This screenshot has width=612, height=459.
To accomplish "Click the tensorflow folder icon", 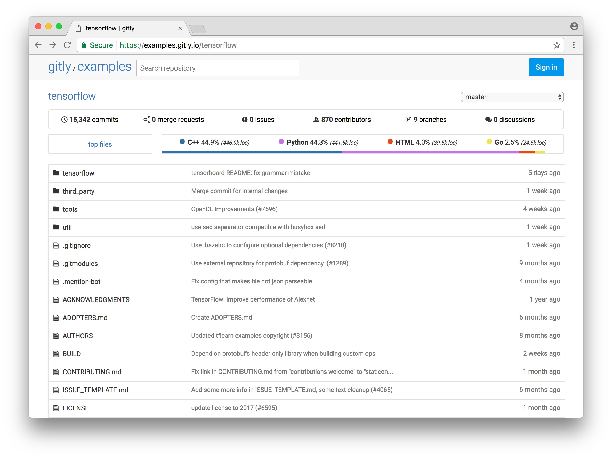I will click(56, 173).
